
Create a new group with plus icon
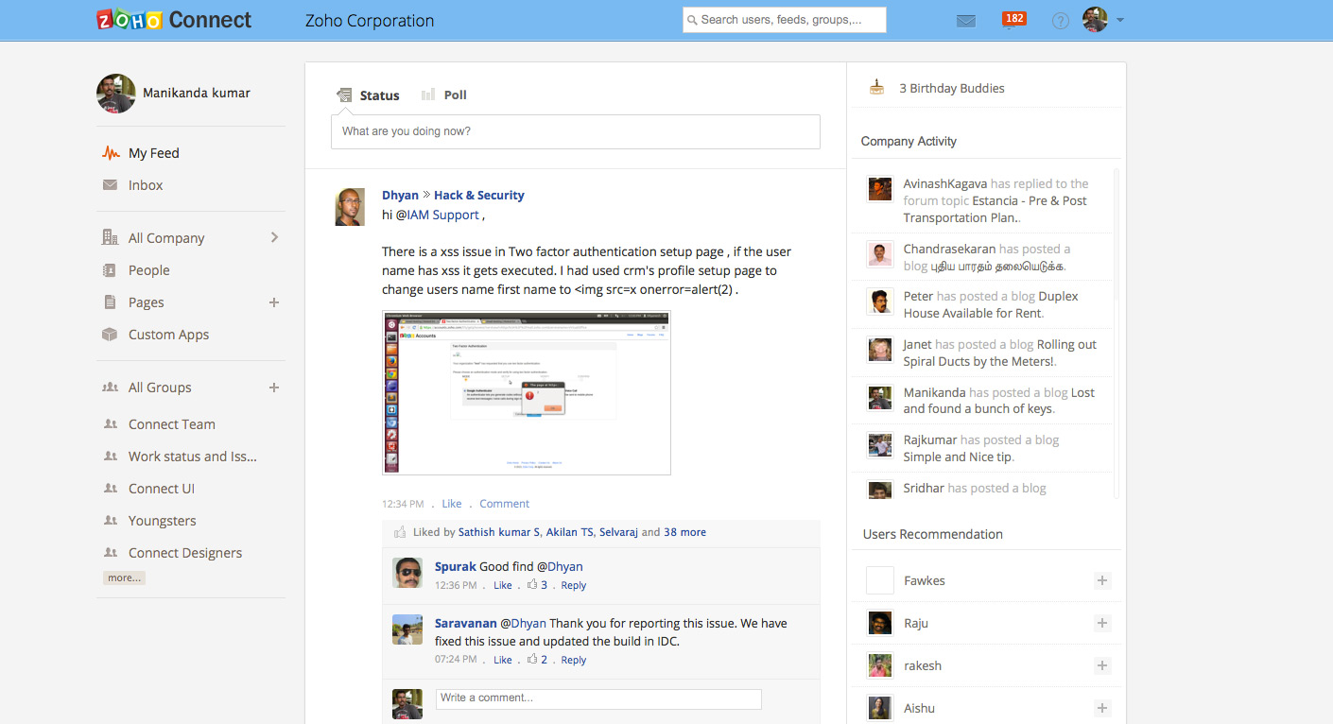pos(274,388)
